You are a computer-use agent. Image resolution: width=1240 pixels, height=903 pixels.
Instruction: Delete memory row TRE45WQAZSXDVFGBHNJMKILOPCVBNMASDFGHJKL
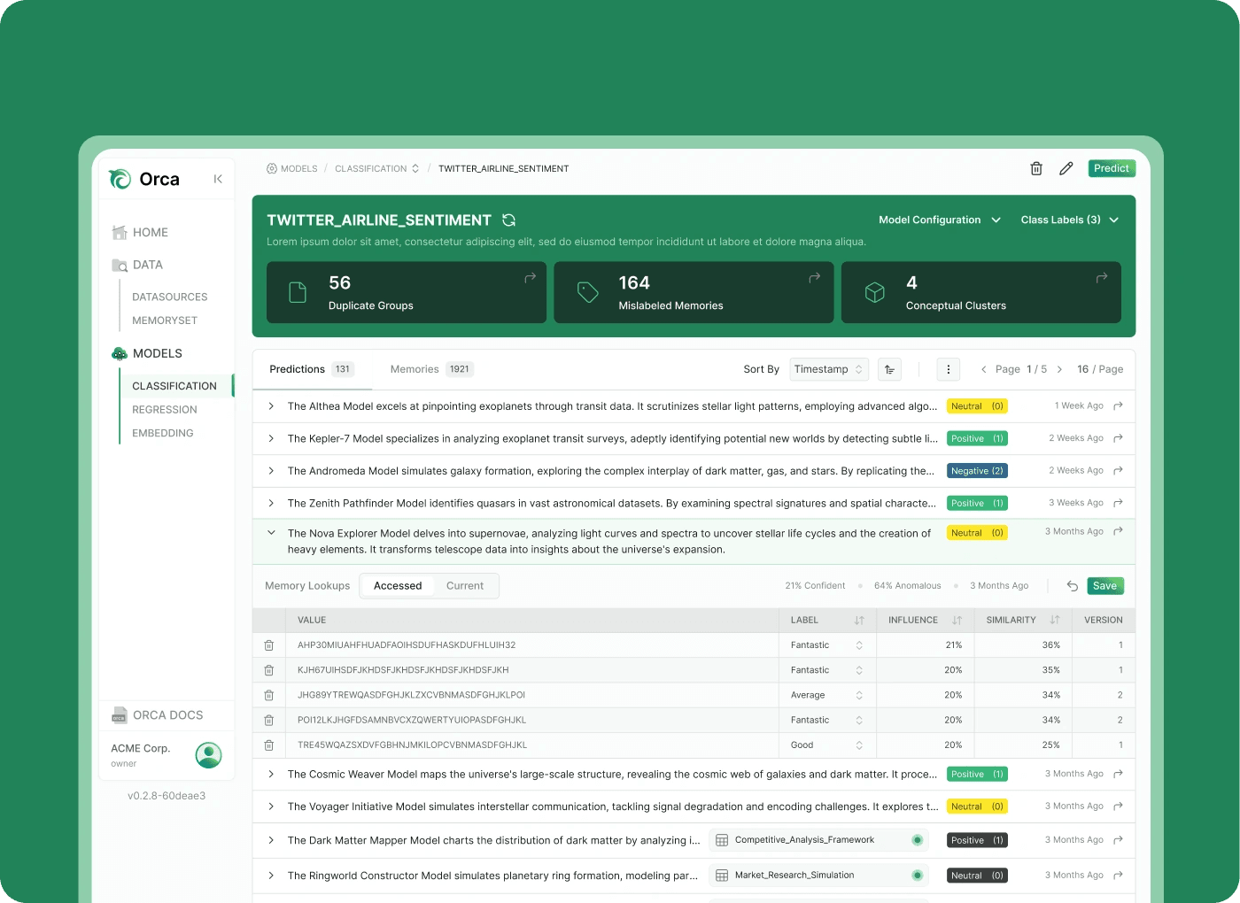tap(269, 745)
